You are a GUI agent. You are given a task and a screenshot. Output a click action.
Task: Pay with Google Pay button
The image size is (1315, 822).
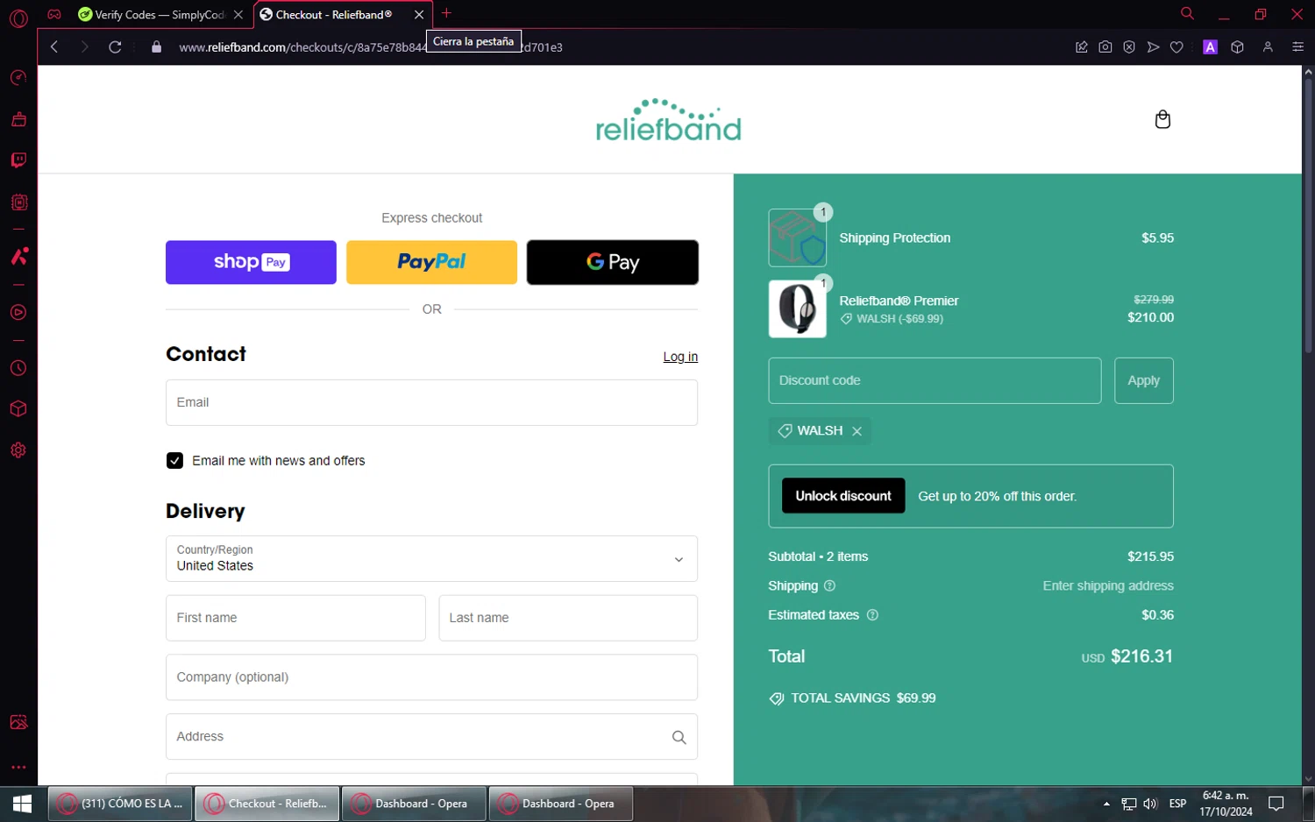point(613,262)
